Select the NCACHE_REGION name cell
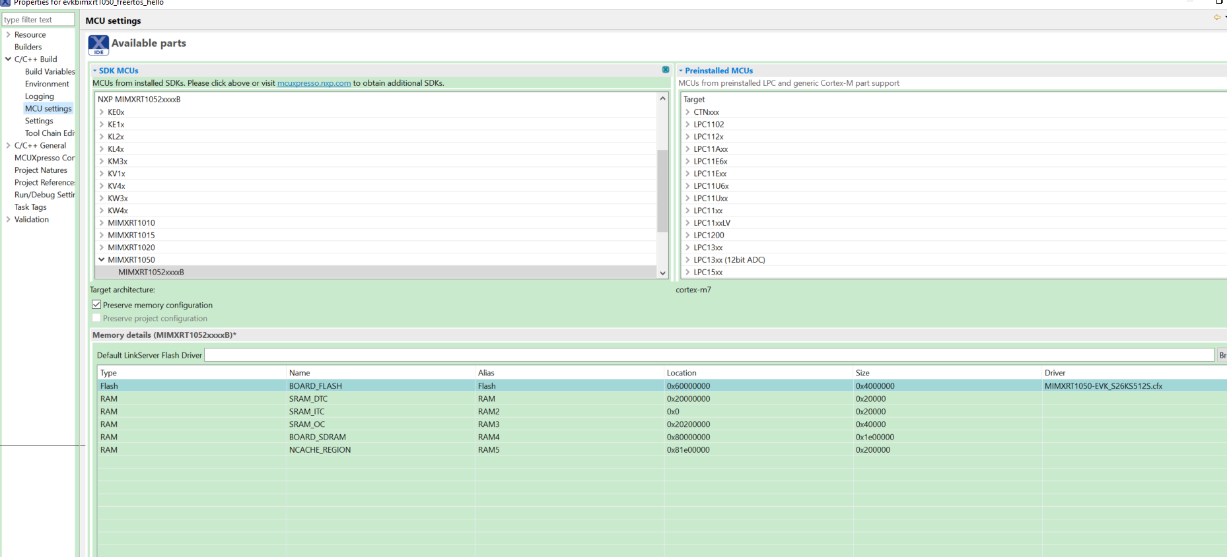The width and height of the screenshot is (1227, 557). (320, 450)
